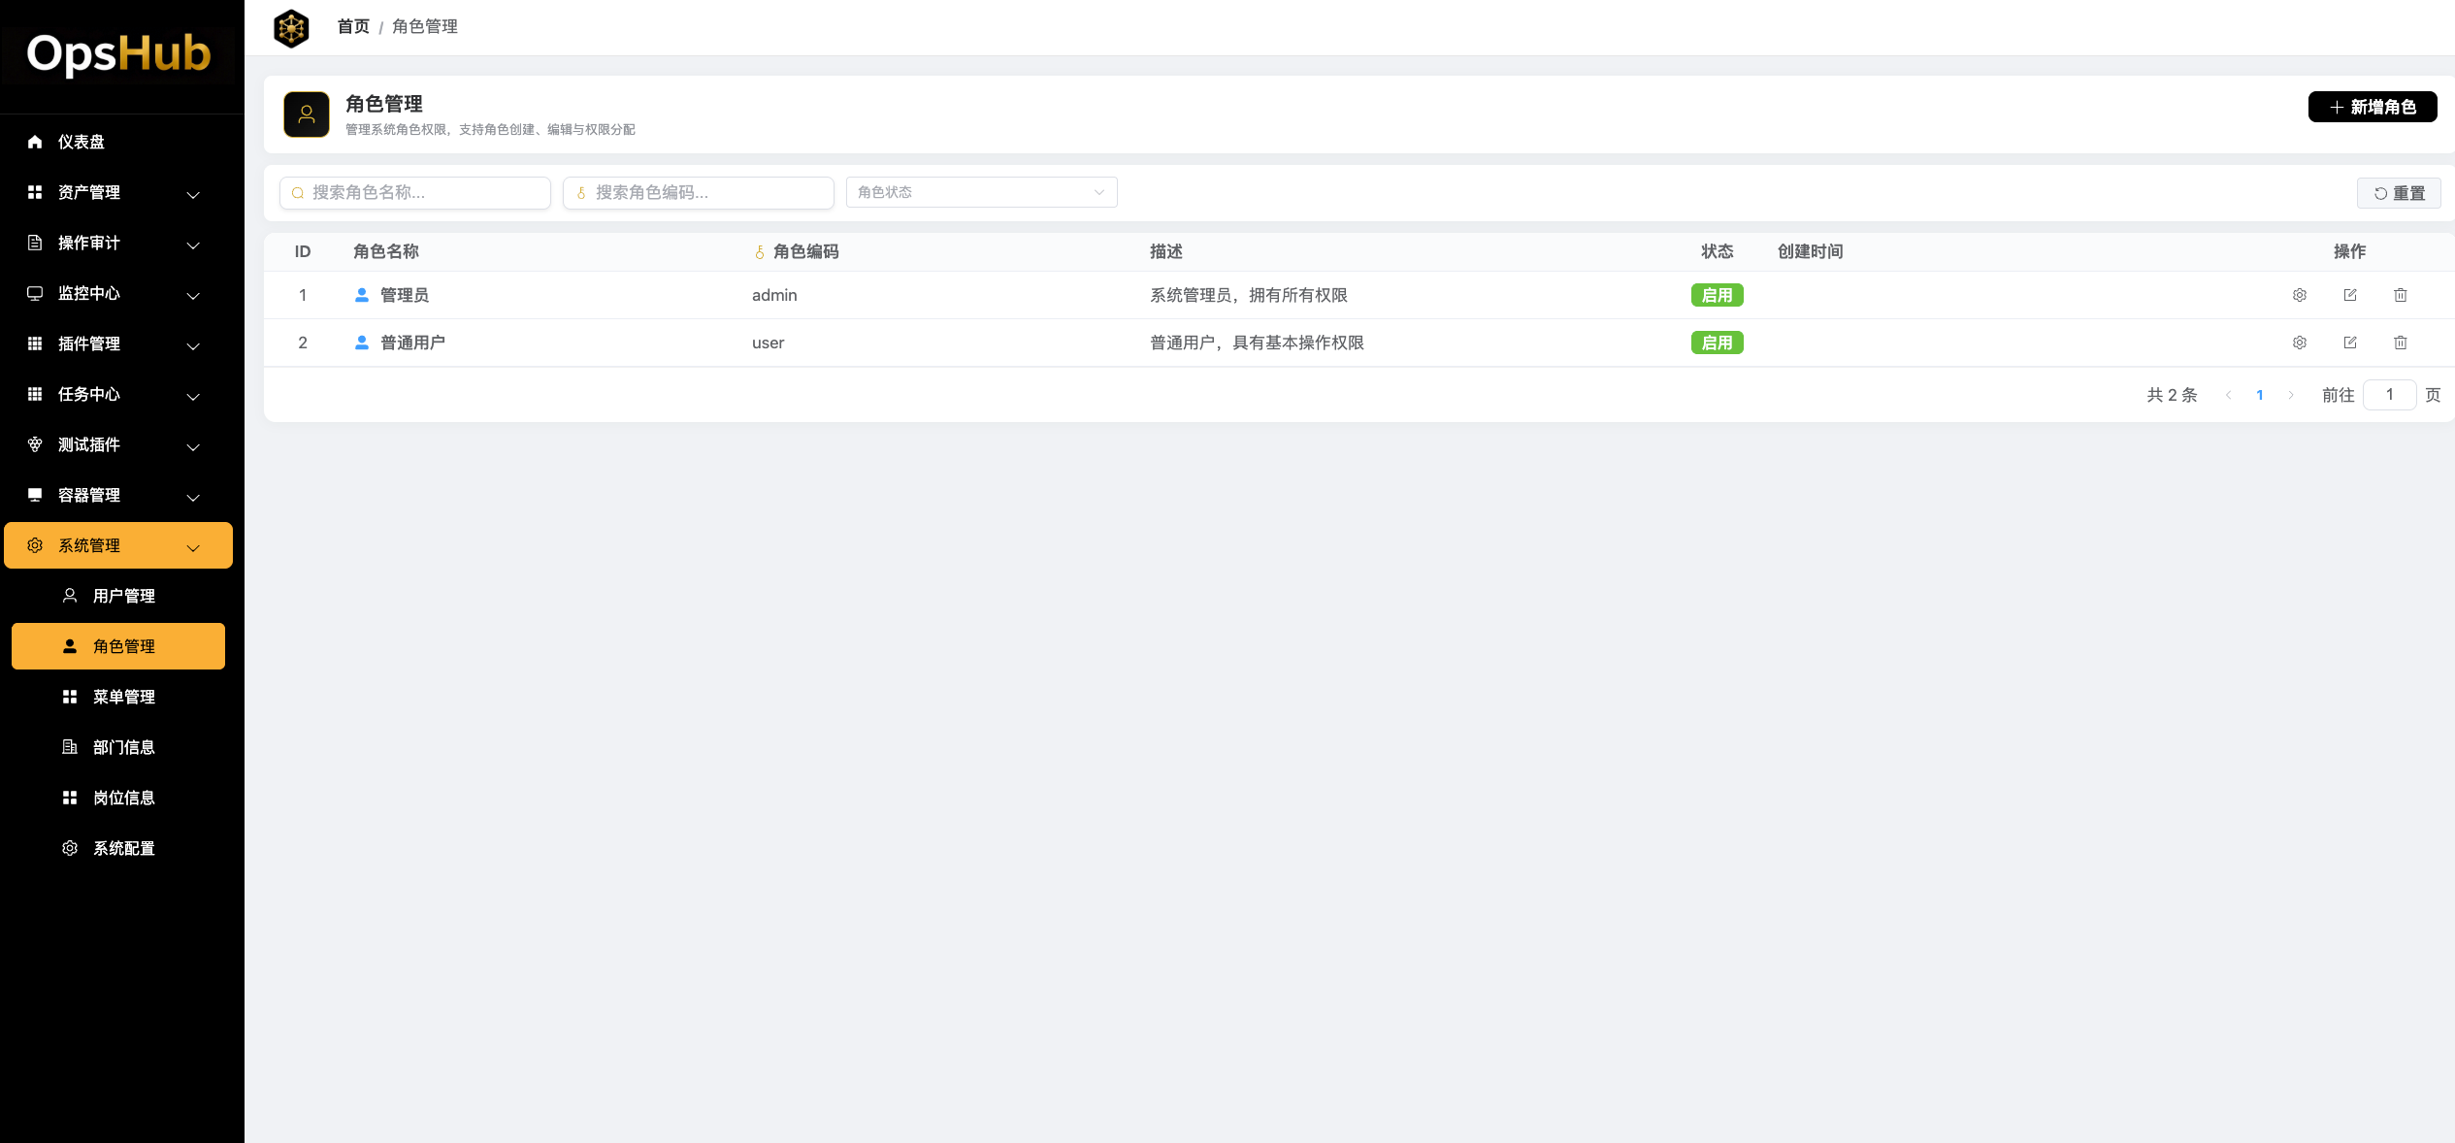Image resolution: width=2455 pixels, height=1143 pixels.
Task: Click the 首页 breadcrumb link
Action: [353, 26]
